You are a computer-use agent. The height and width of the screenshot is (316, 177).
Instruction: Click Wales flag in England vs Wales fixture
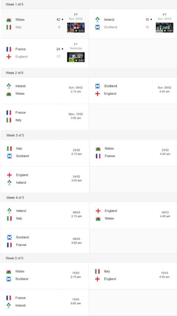[x=98, y=218]
